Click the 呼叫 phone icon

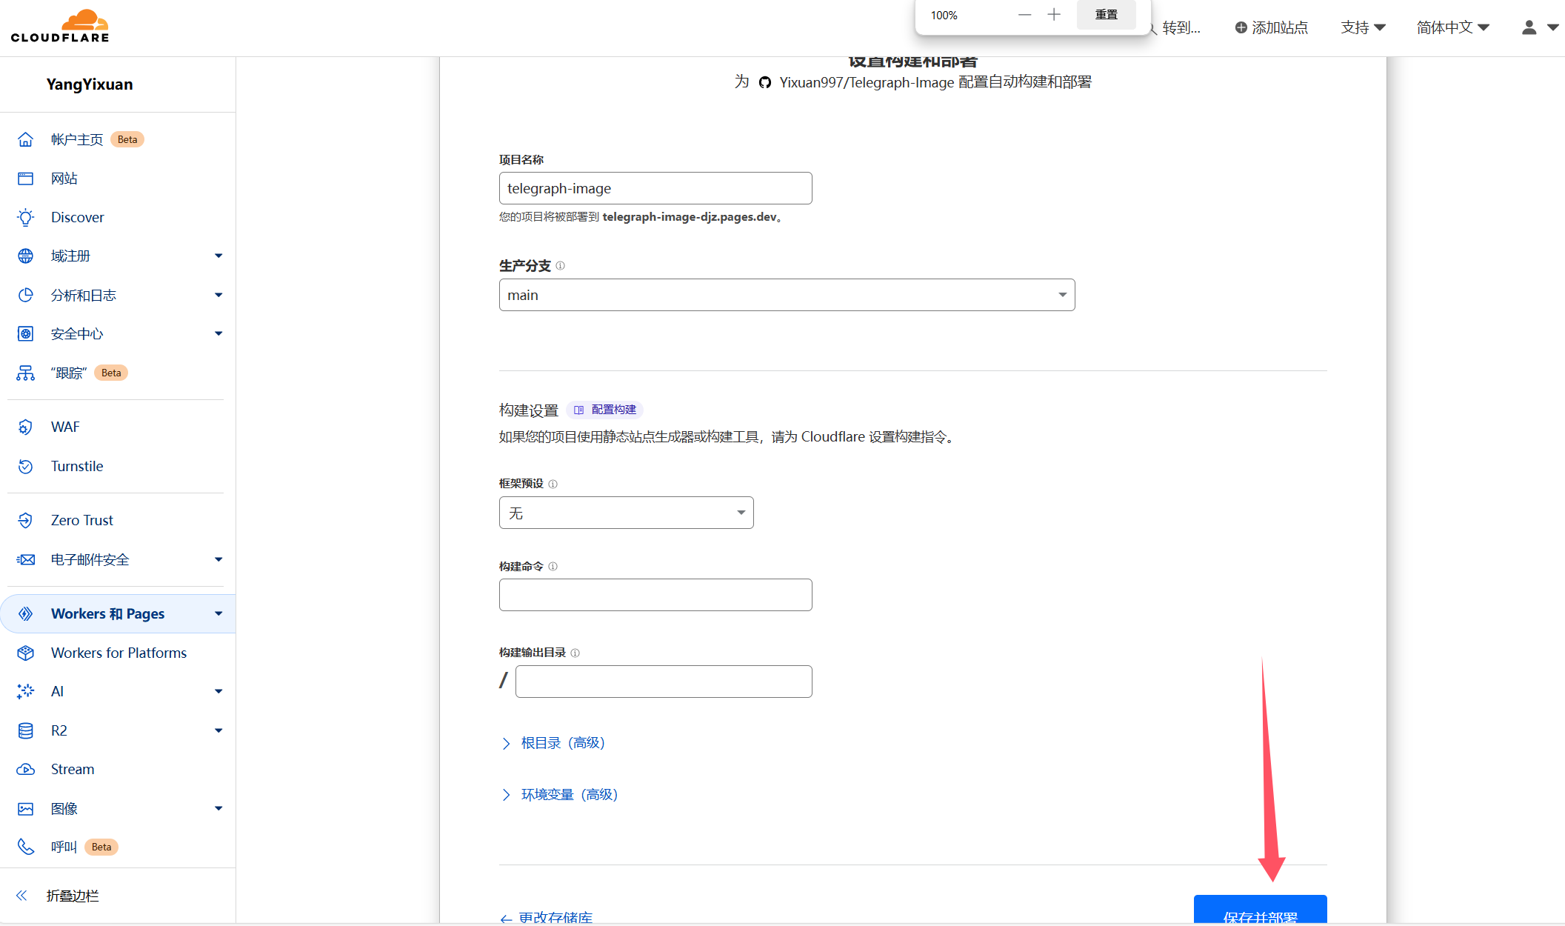click(x=26, y=847)
